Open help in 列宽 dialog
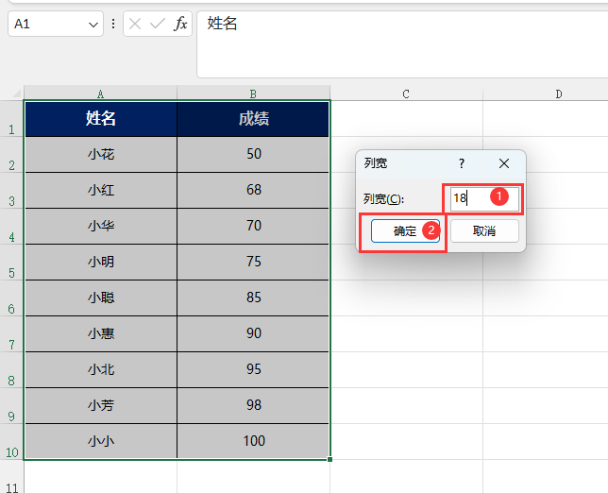 [462, 163]
